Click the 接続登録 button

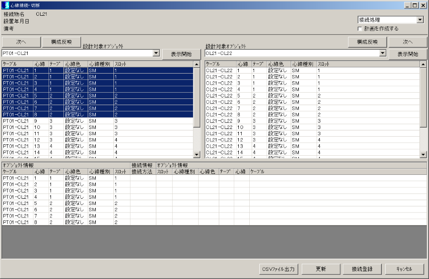coord(362,269)
